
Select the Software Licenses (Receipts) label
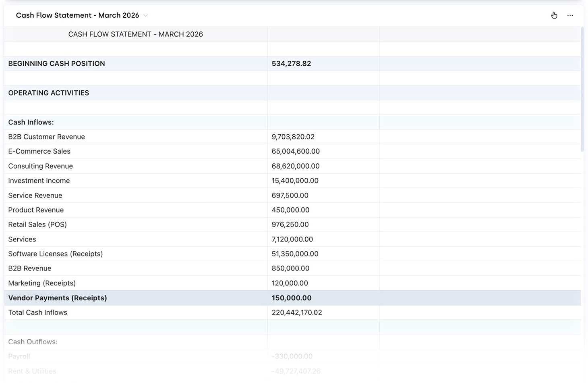56,254
